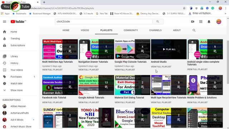This screenshot has height=129, width=229.
Task: Open the YouTube apps grid icon
Action: (x=201, y=21)
